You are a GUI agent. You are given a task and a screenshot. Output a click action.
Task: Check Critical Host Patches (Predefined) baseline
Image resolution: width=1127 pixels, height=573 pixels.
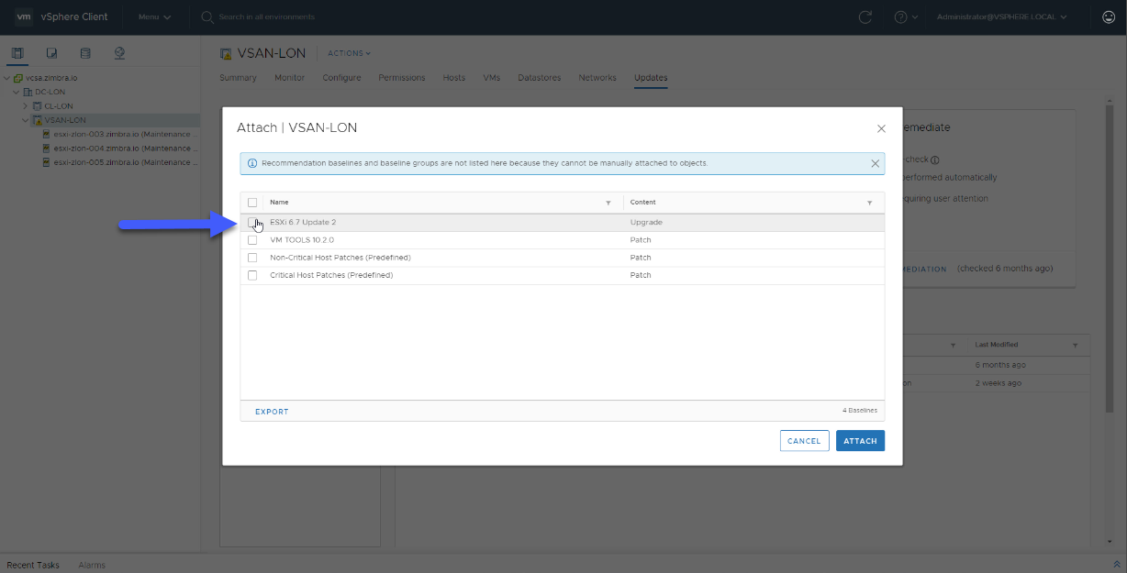tap(252, 275)
